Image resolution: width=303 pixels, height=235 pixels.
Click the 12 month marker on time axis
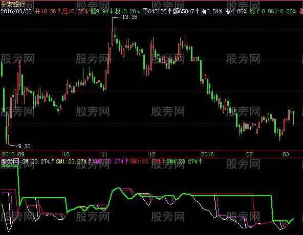point(153,154)
